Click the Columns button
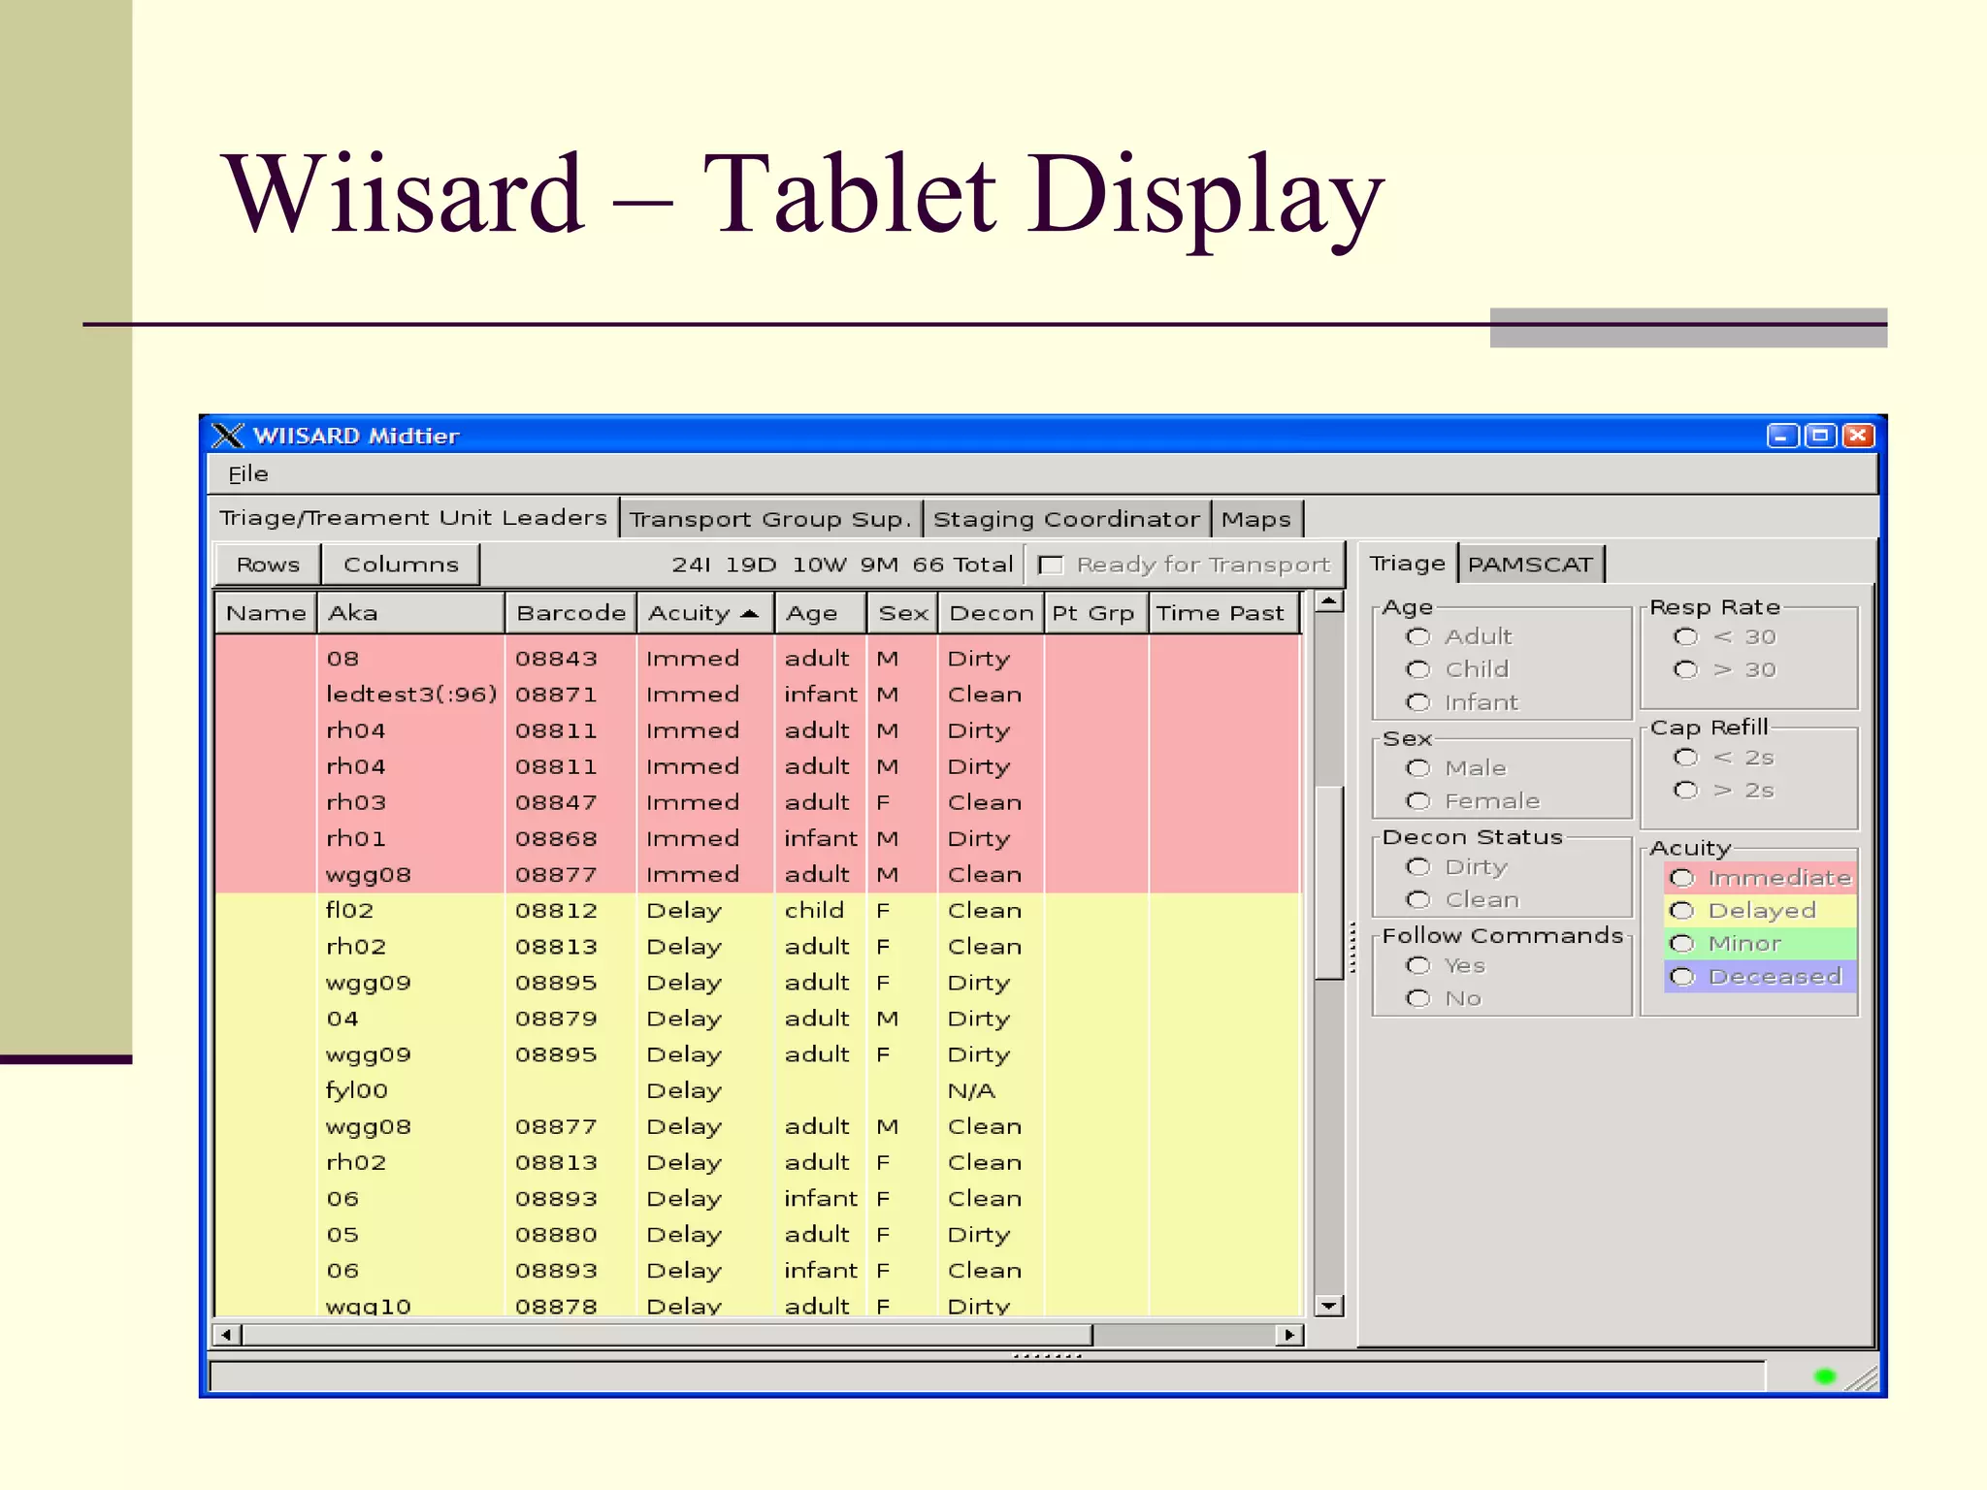 click(401, 565)
